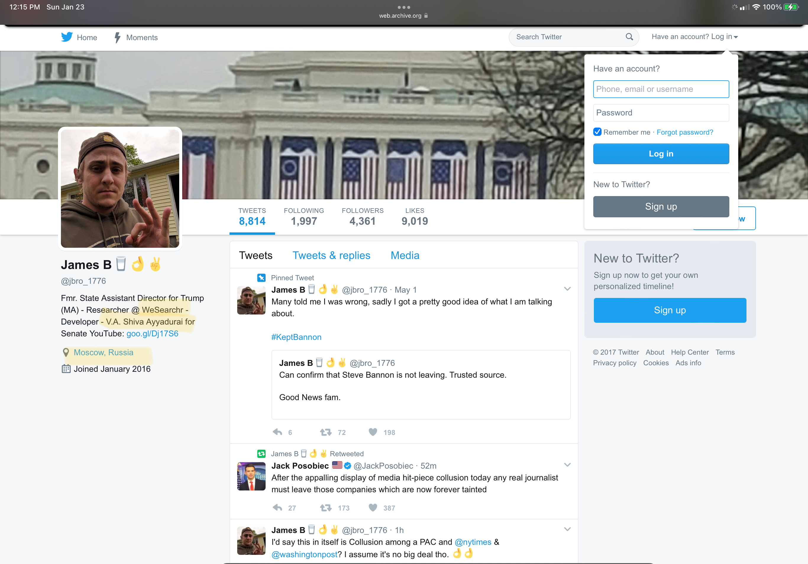This screenshot has height=564, width=808.
Task: Click the gray Sign up button in popup
Action: [661, 207]
